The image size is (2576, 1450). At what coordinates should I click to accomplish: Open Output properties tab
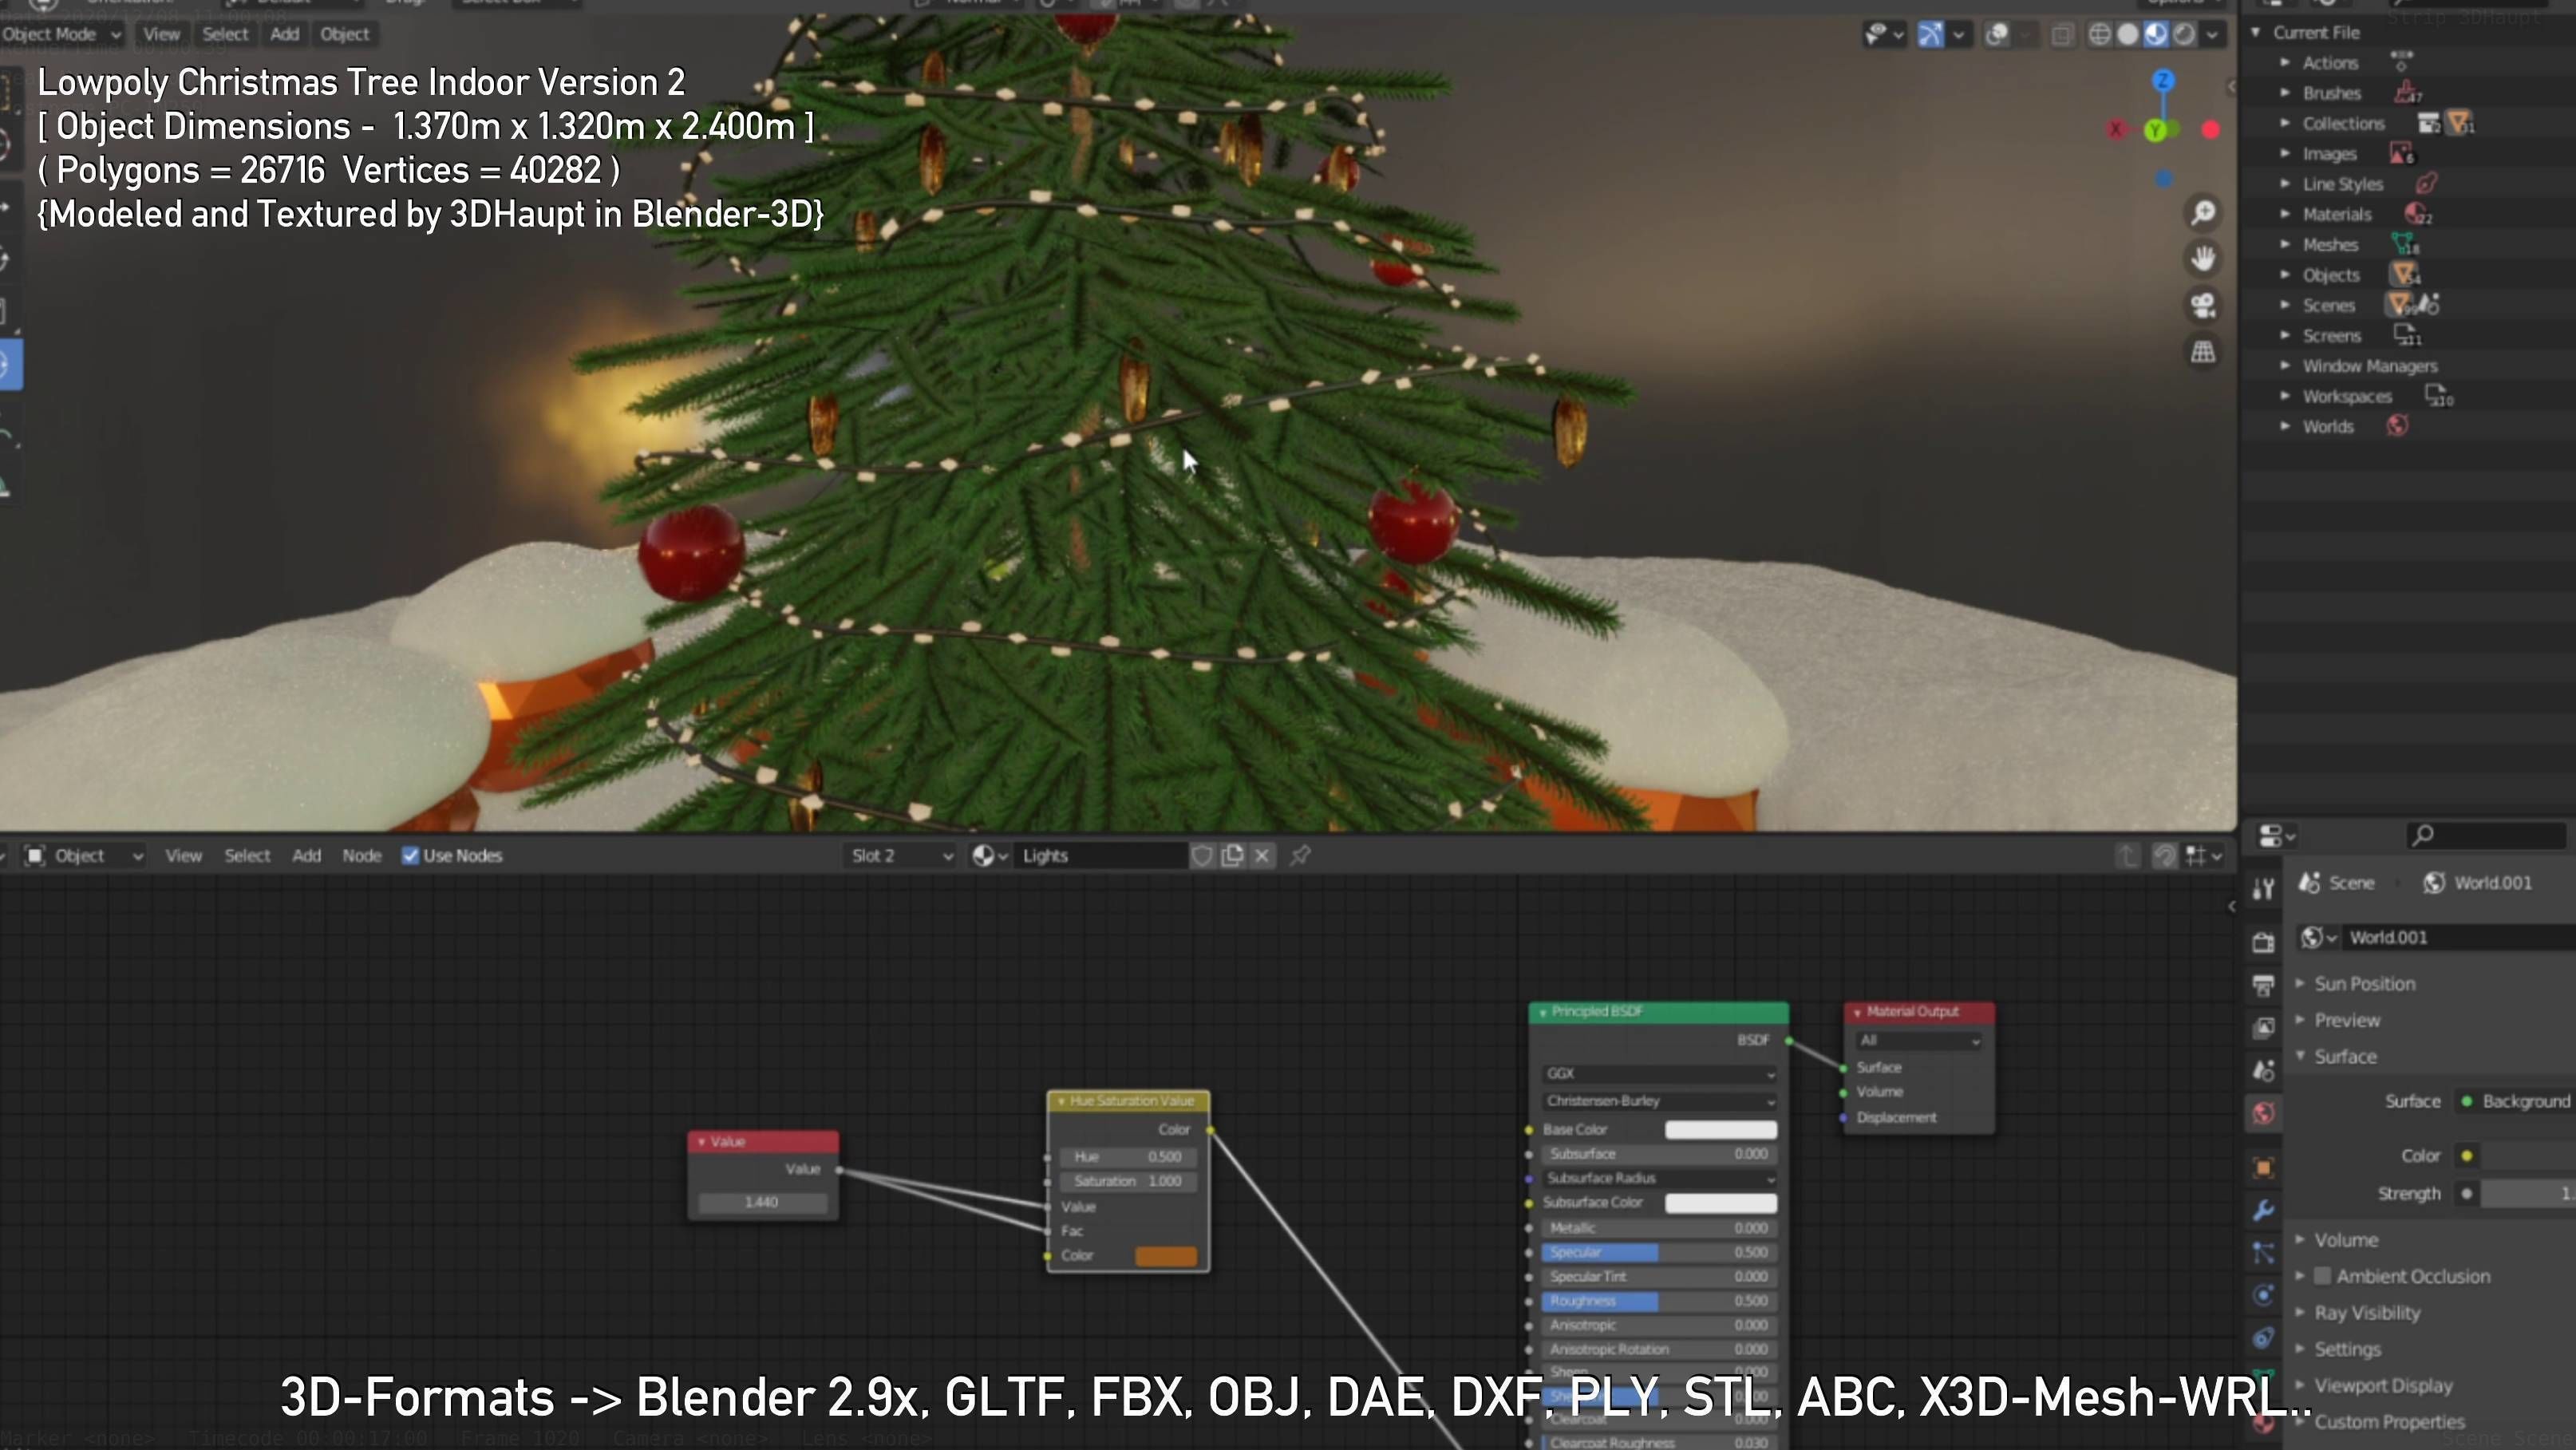coord(2263,985)
